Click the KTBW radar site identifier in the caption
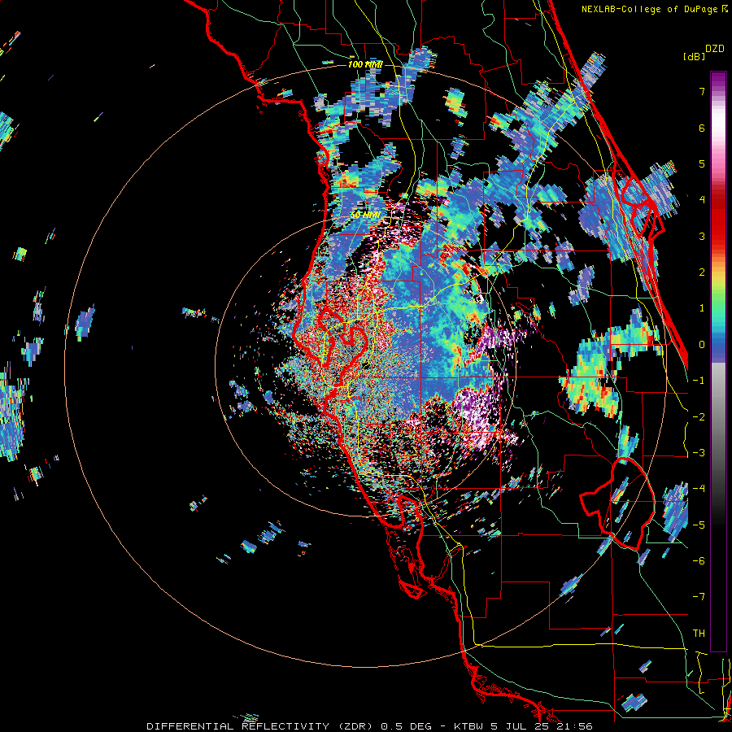 [468, 726]
